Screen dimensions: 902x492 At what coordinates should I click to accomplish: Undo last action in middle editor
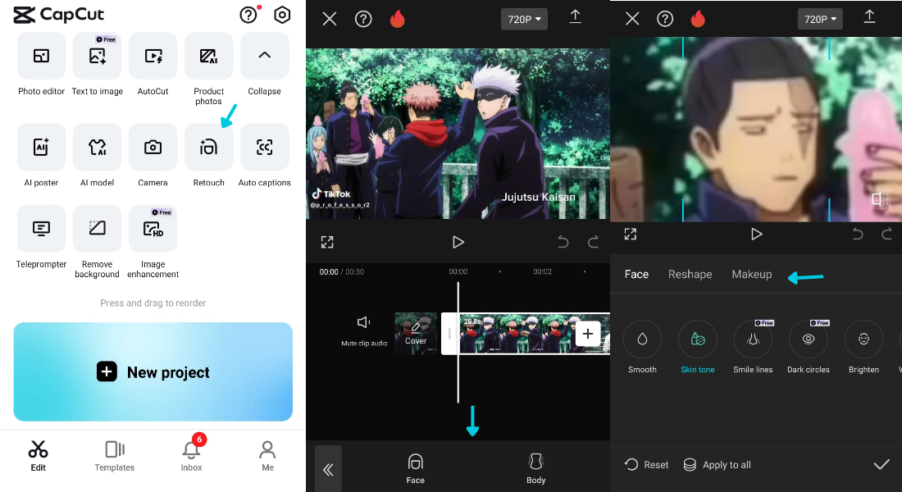coord(563,242)
